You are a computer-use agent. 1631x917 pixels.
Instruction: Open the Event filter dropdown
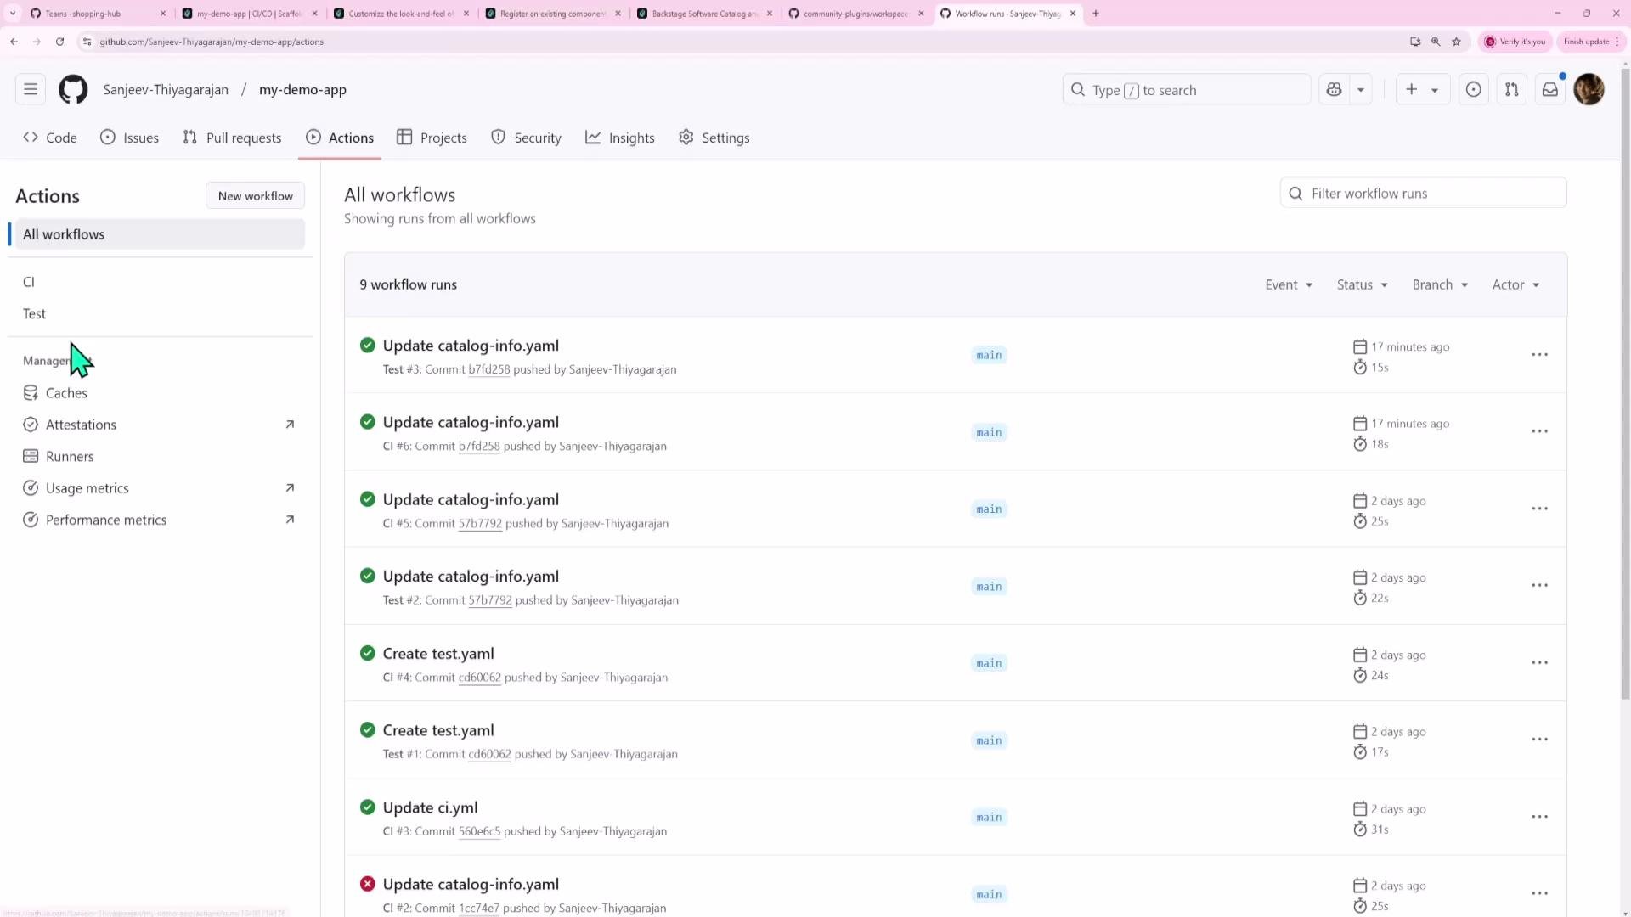coord(1289,285)
